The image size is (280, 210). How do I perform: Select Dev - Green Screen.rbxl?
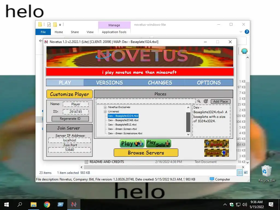[122, 129]
